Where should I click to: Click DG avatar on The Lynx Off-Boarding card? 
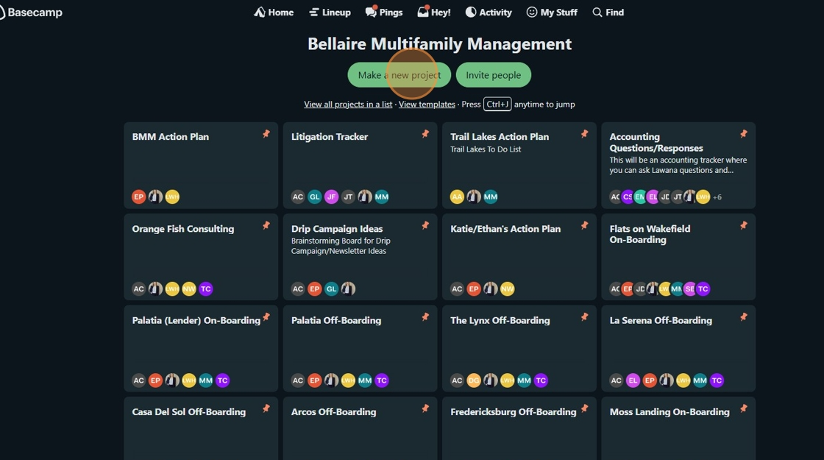(x=474, y=380)
